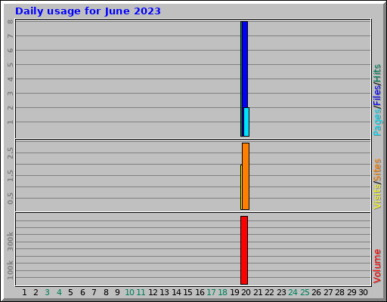This screenshot has height=302, width=387.
Task: Click day label '15' on x-axis
Action: click(187, 292)
